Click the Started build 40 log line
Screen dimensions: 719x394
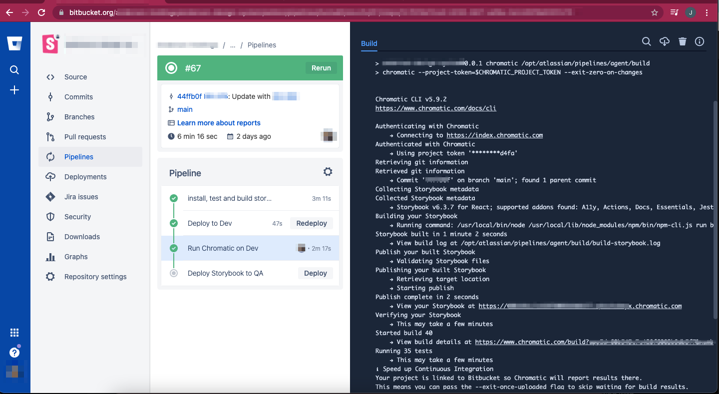click(x=404, y=333)
